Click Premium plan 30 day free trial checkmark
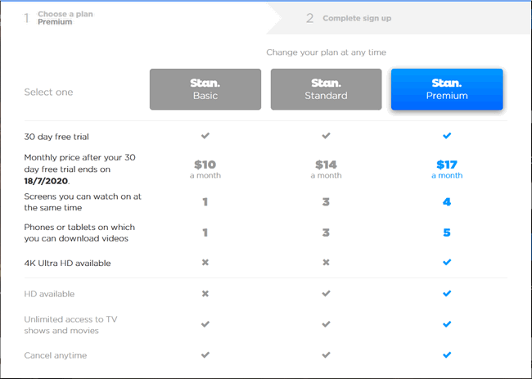 pyautogui.click(x=447, y=136)
